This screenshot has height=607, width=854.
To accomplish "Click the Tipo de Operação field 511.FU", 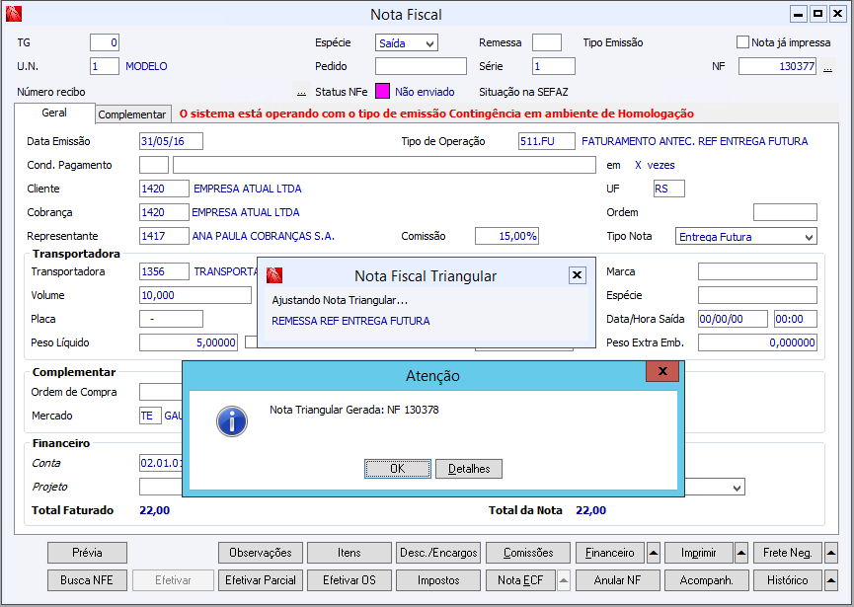I will [x=547, y=141].
